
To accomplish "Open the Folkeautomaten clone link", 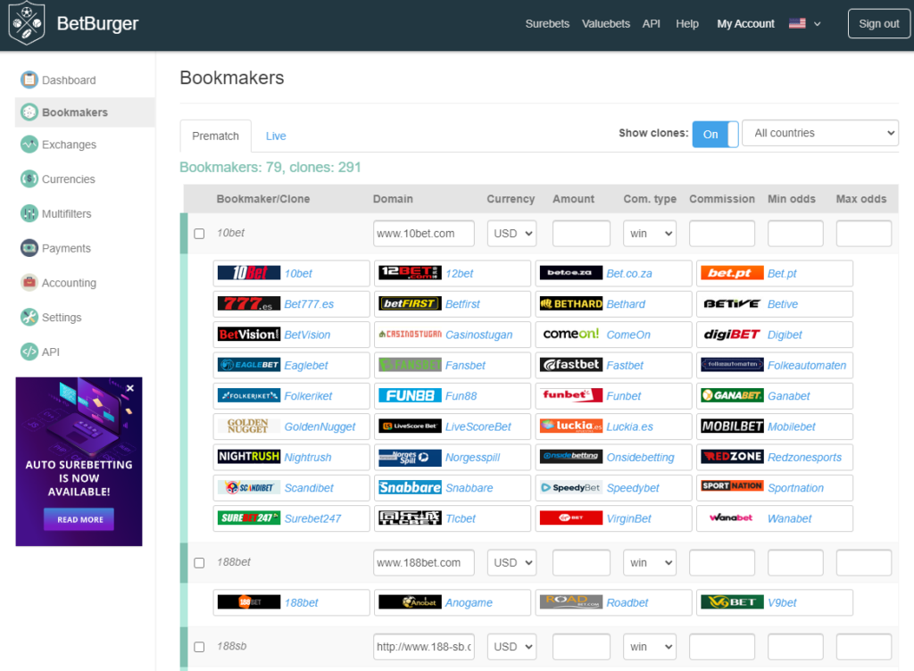I will pyautogui.click(x=807, y=366).
